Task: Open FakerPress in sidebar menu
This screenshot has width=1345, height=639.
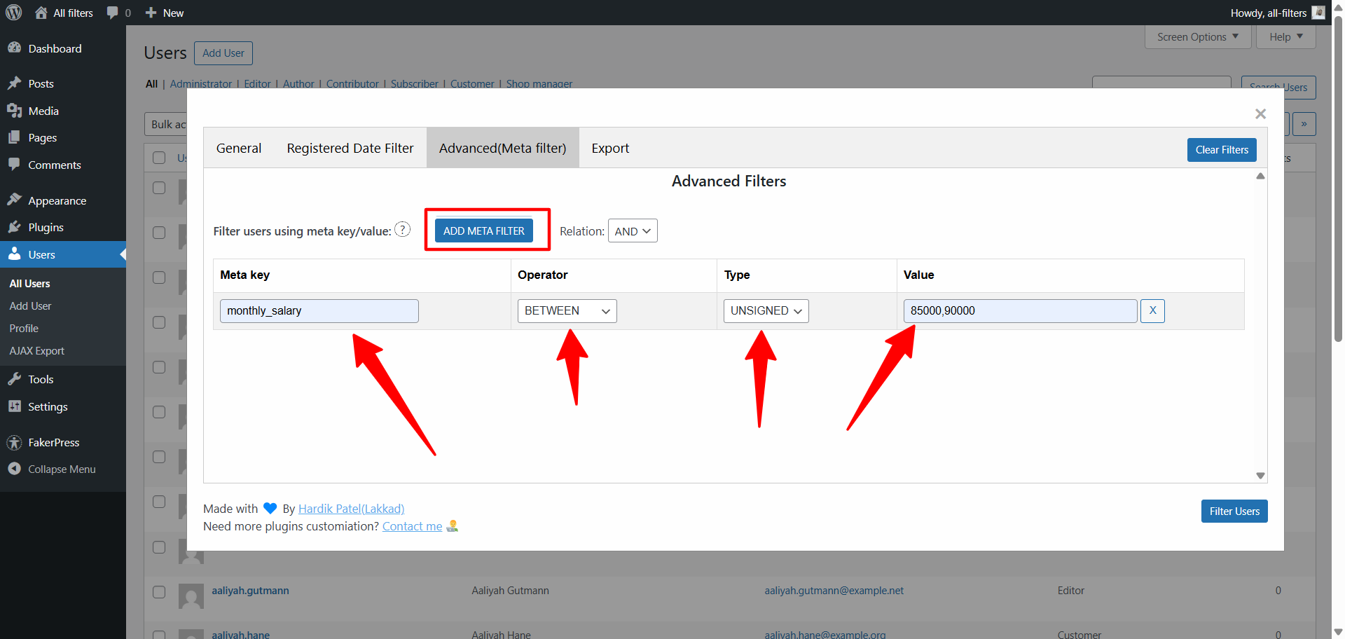Action: [53, 442]
